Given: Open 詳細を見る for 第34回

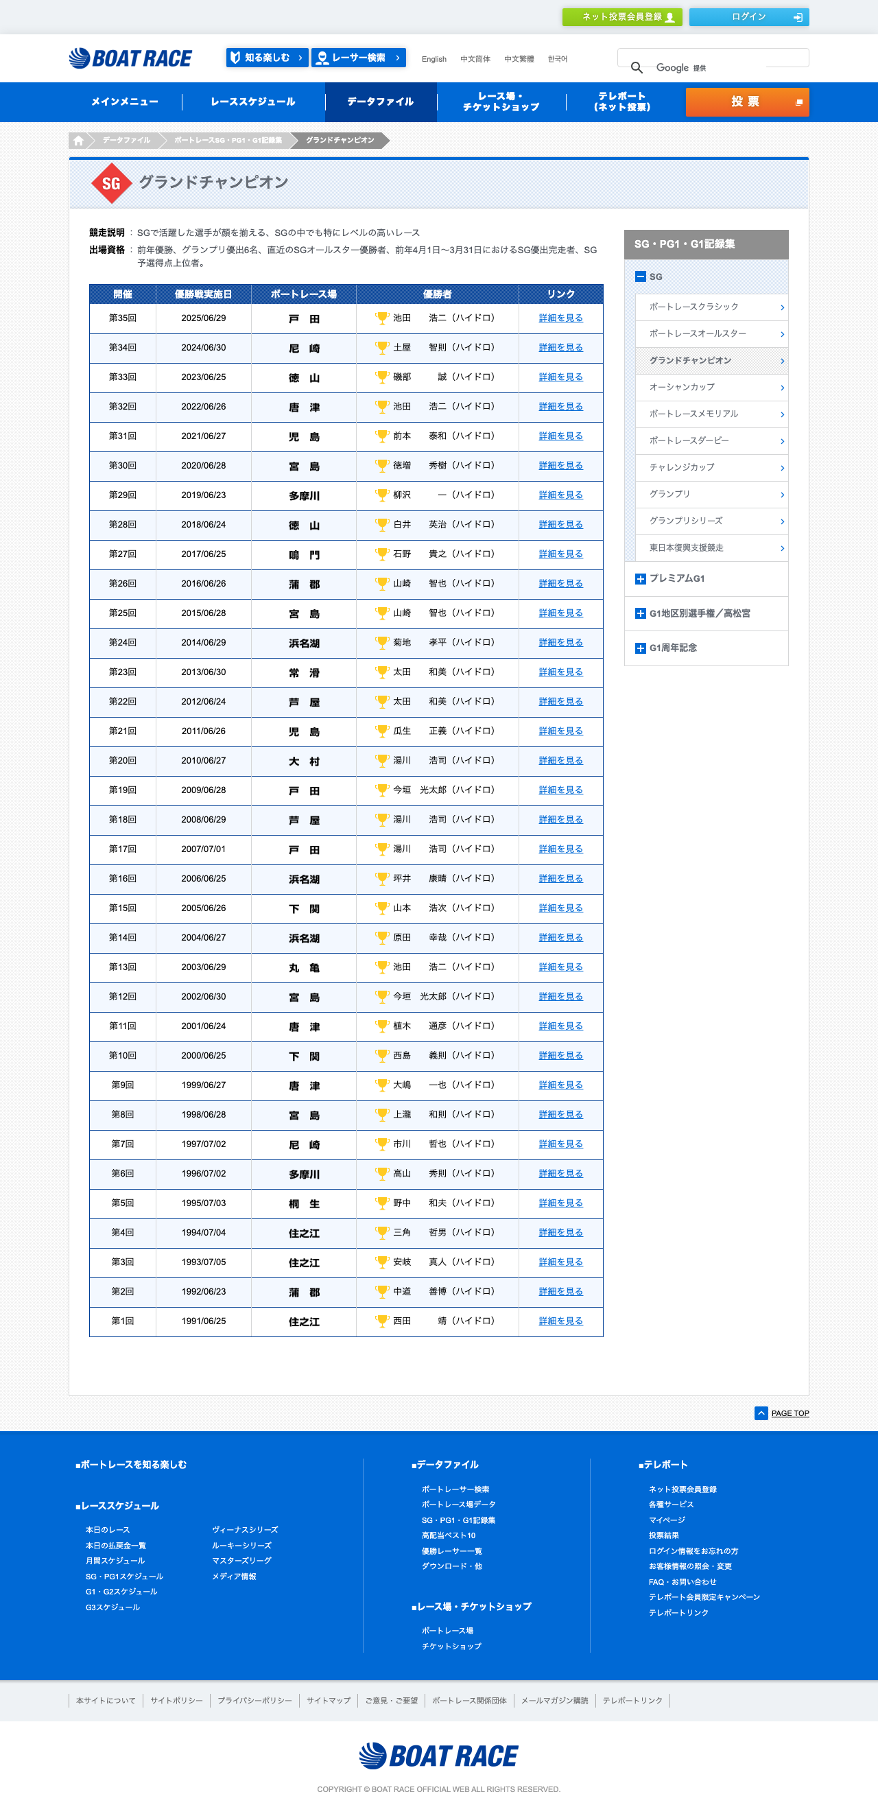Looking at the screenshot, I should [x=561, y=348].
